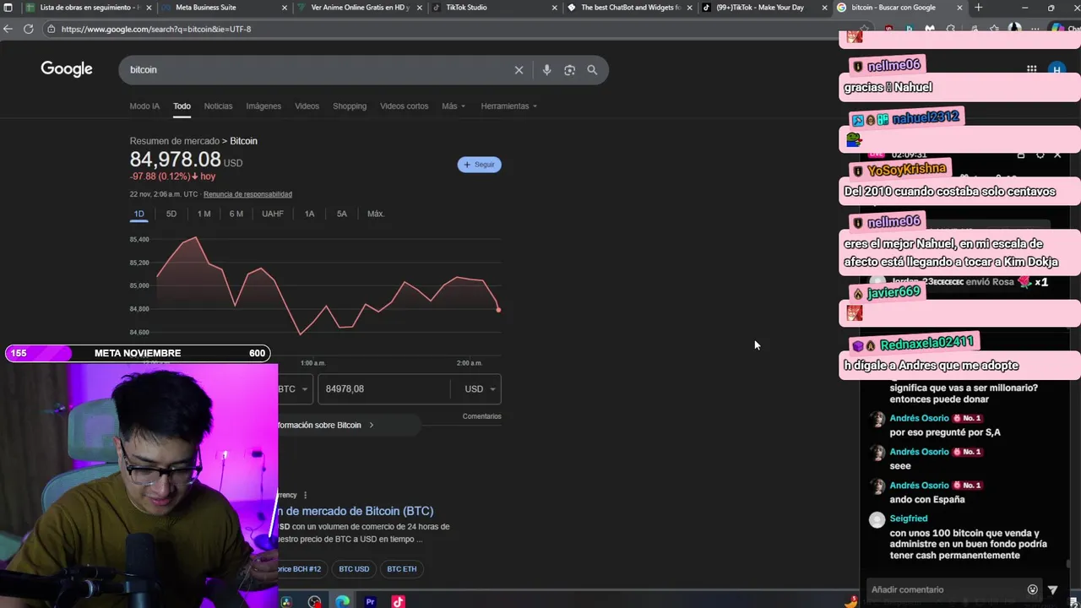Switch to Imágenes search tab
This screenshot has height=608, width=1081.
pos(263,106)
